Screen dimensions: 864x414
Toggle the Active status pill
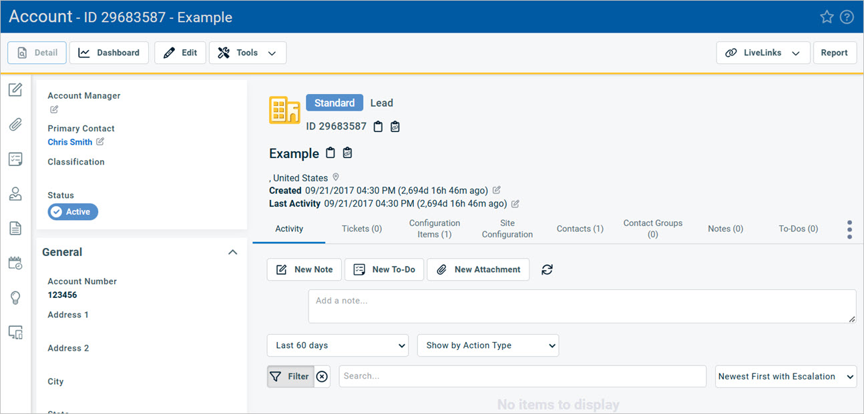point(73,211)
